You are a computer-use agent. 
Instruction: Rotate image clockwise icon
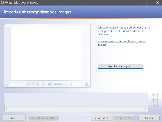point(44,84)
